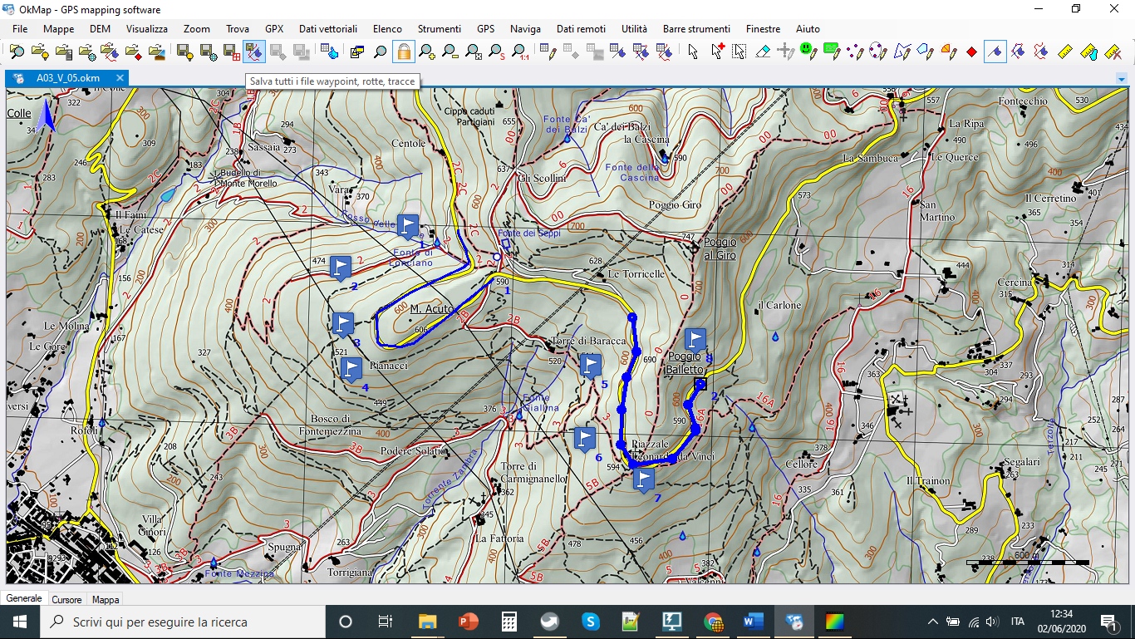
Task: Click the zoom 1:1 magnifier icon
Action: point(520,52)
